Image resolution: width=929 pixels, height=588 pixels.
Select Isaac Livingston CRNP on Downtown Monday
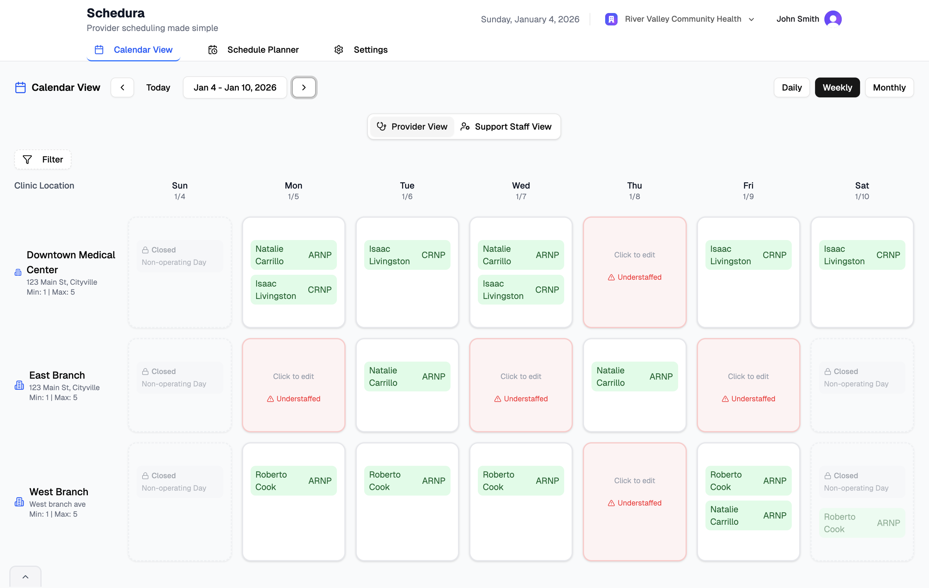(293, 290)
